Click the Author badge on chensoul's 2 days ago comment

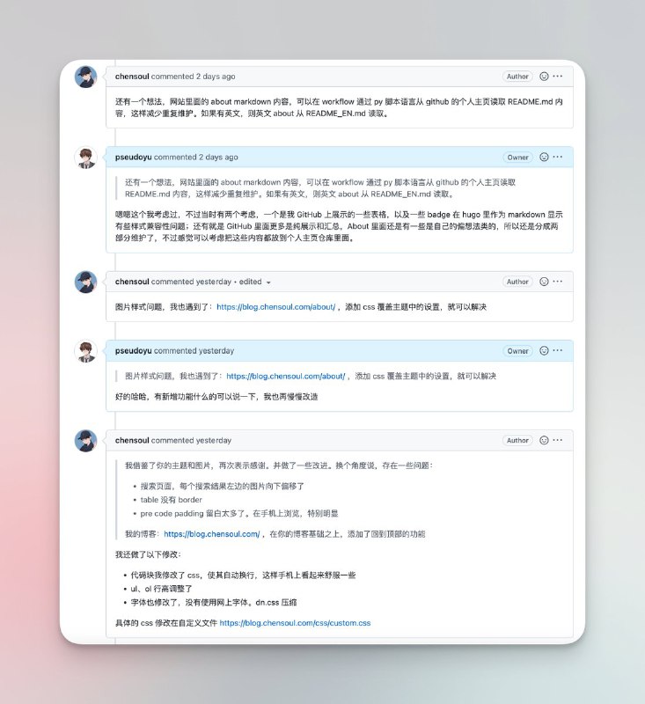point(517,77)
